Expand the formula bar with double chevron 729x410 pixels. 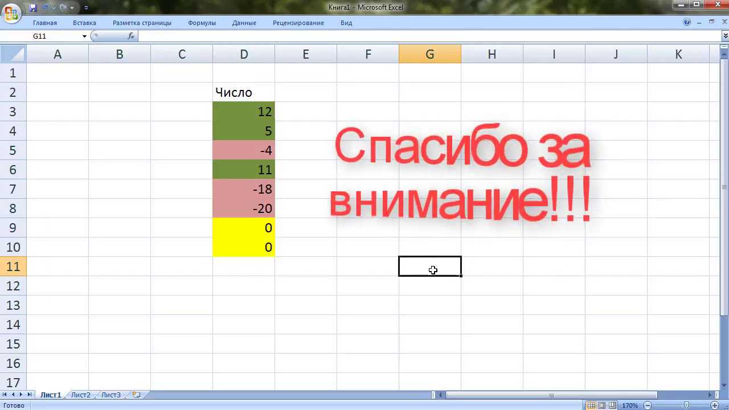coord(725,36)
